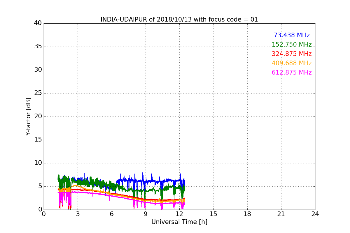
Task: Click the y-axis tick value 20
Action: [x=38, y=116]
